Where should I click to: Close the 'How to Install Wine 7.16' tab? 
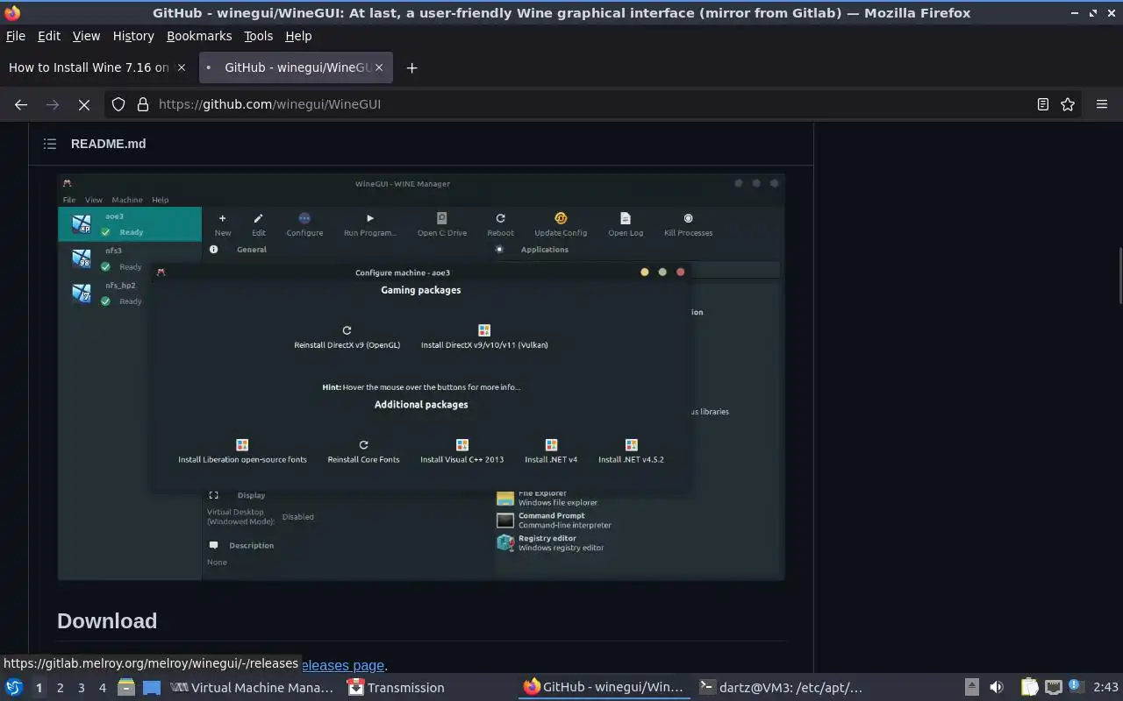[x=182, y=67]
